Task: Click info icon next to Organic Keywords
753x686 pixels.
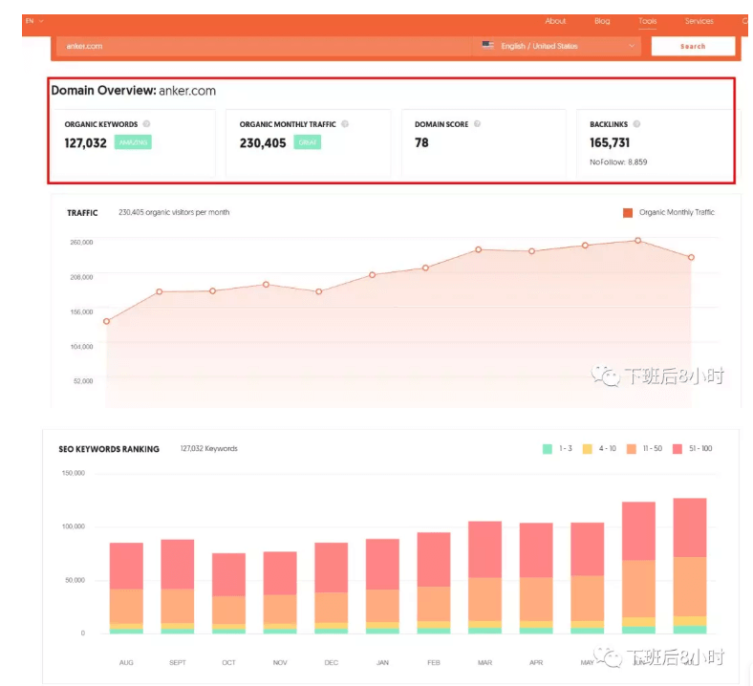Action: [x=146, y=124]
